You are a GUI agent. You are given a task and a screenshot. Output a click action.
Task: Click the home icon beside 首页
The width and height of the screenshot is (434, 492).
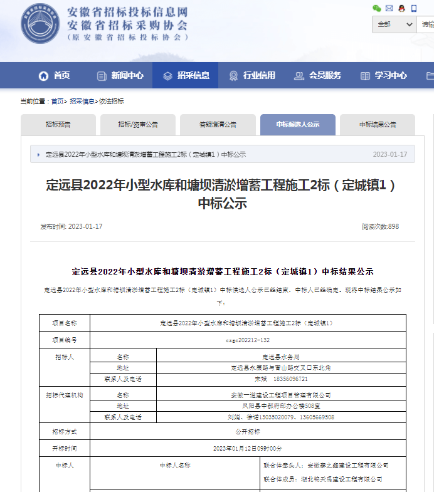click(43, 76)
